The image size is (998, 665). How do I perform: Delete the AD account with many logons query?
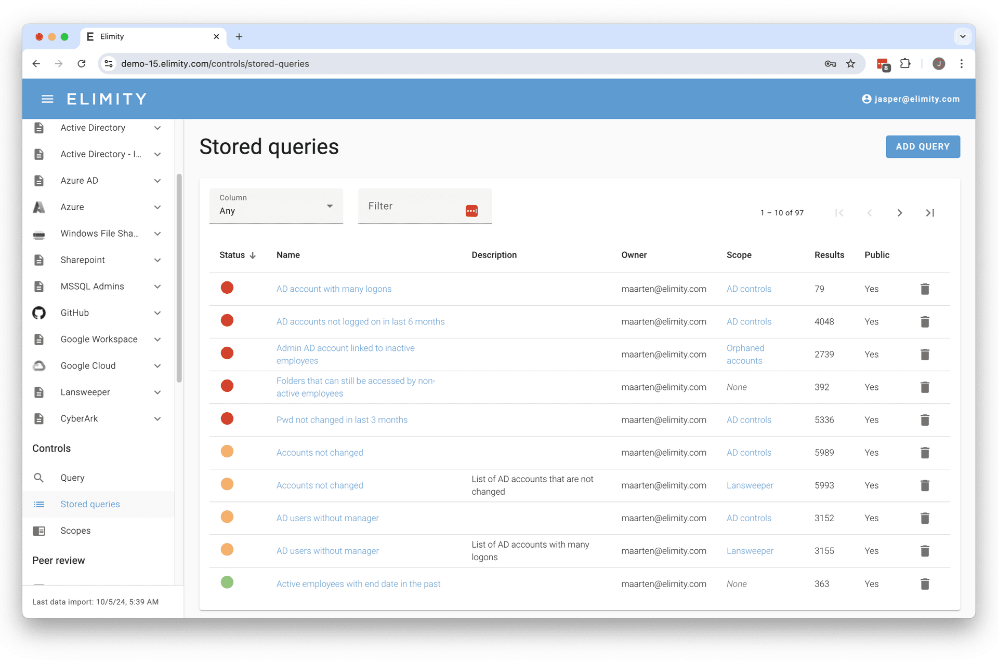coord(925,289)
